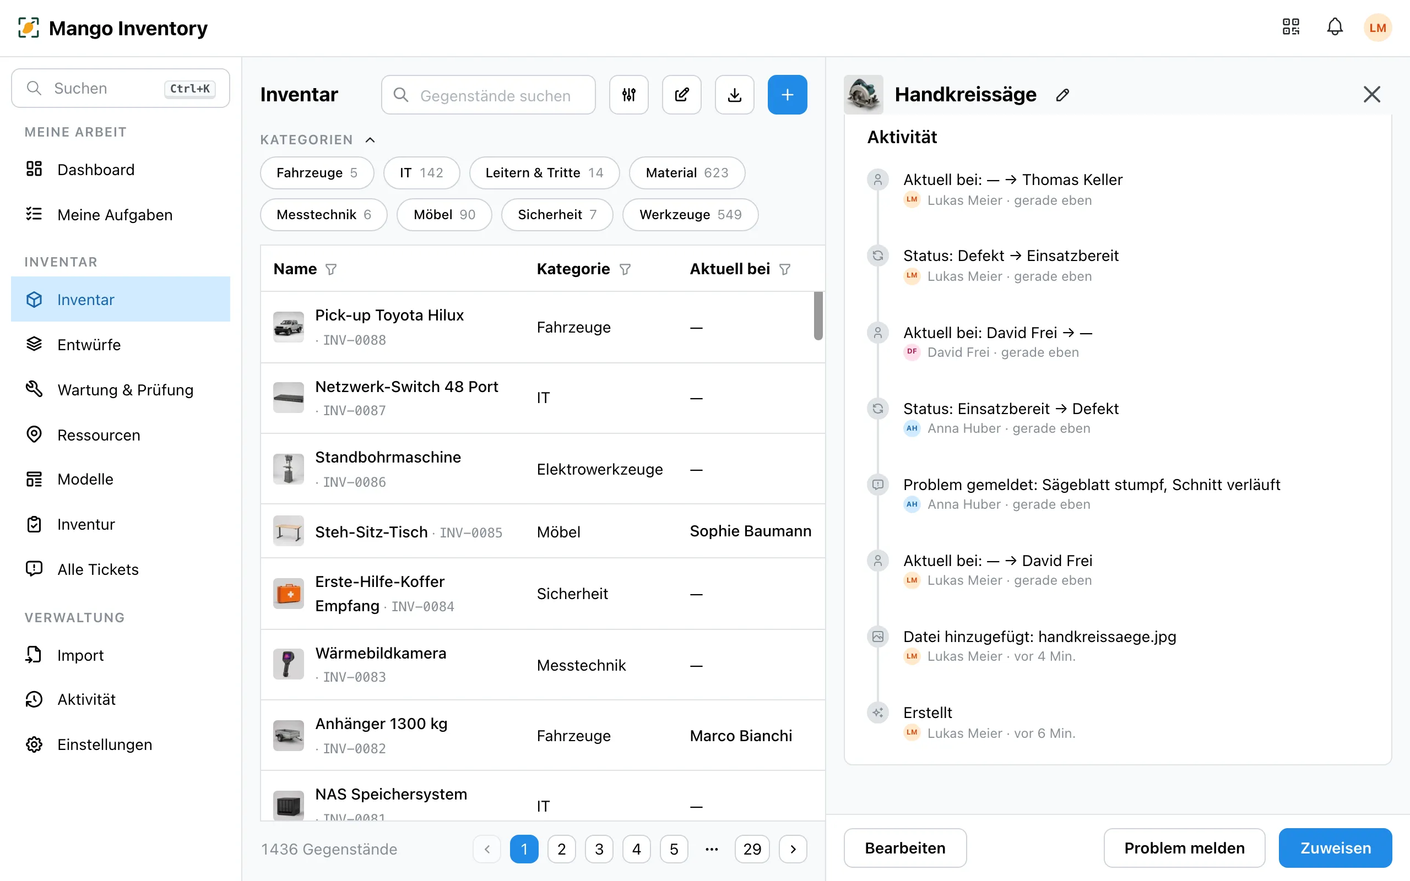The width and height of the screenshot is (1410, 881).
Task: Open Dashboard in sidebar
Action: pos(121,170)
